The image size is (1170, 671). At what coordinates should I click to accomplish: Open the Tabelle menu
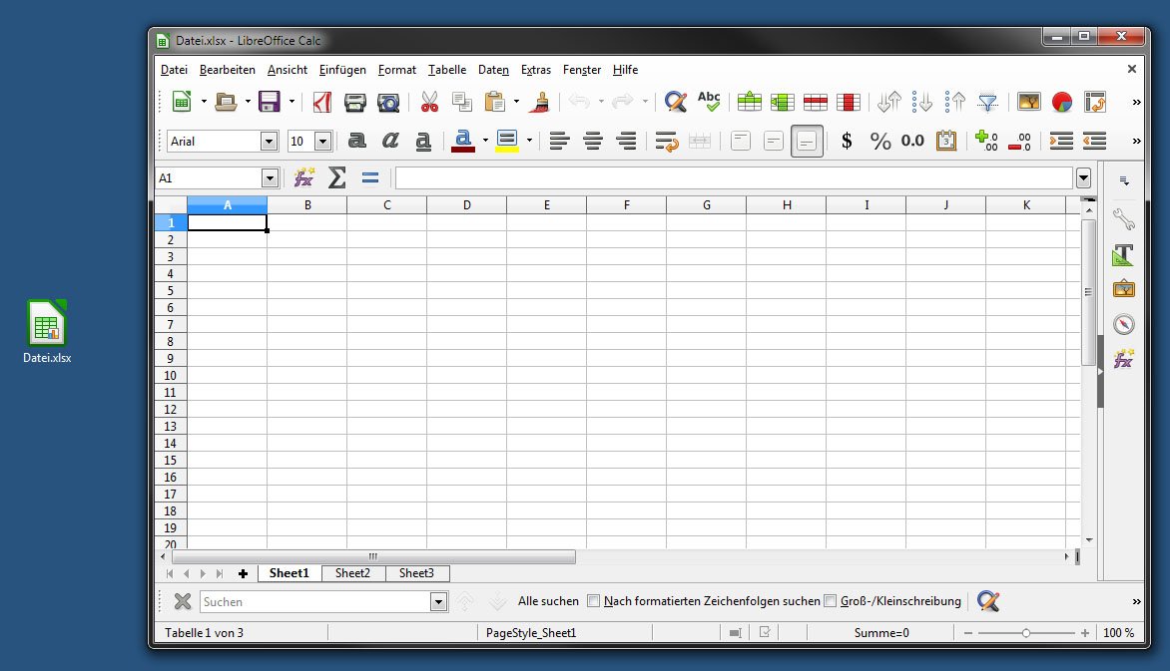point(447,70)
